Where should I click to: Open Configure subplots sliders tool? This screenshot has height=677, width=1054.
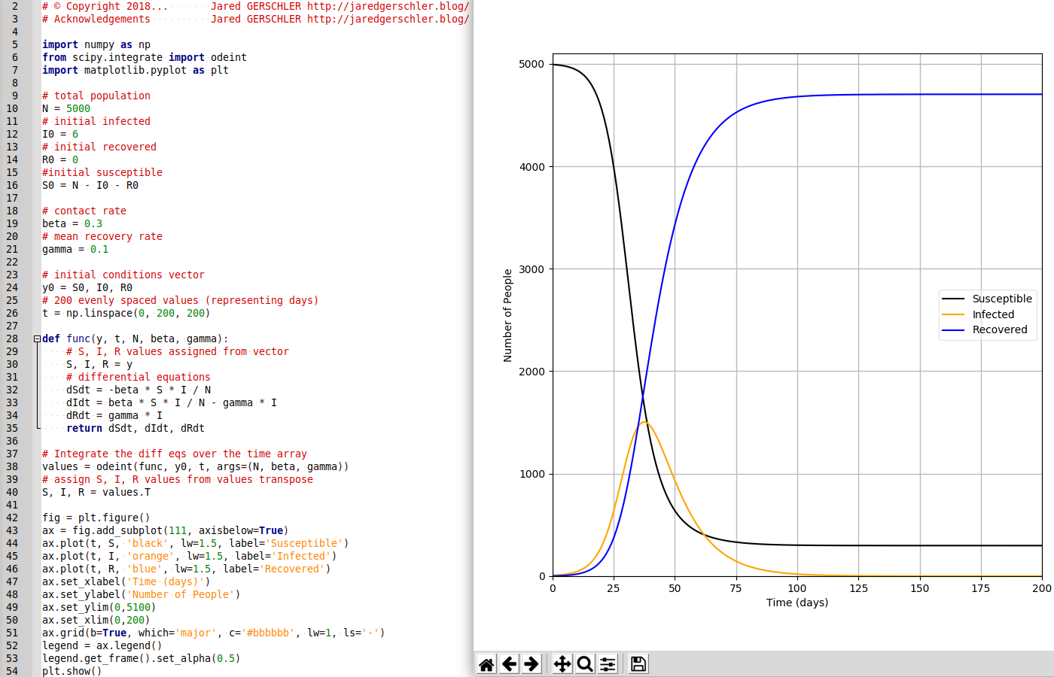[608, 663]
